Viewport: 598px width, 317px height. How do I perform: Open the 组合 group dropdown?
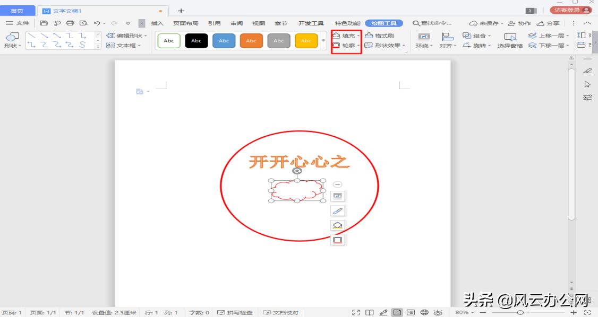tap(477, 36)
